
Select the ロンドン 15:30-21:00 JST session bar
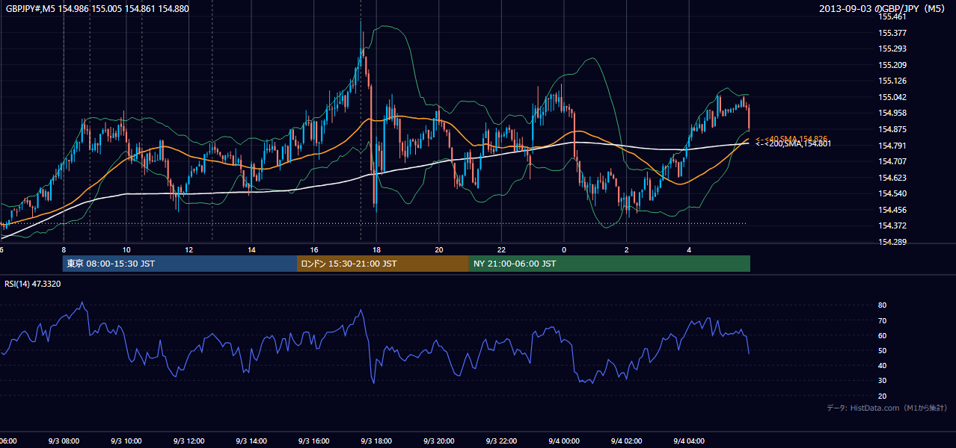point(383,264)
